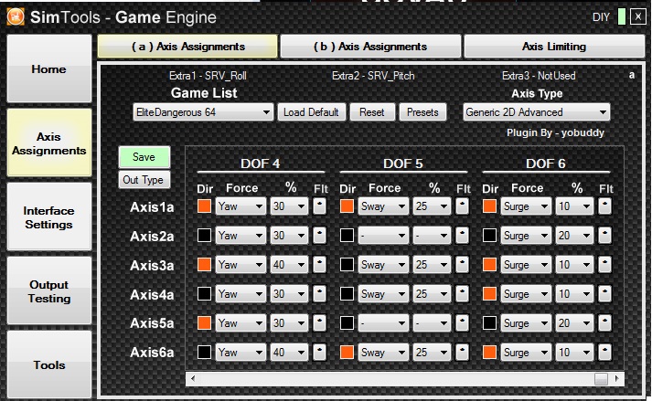652x401 pixels.
Task: Click the green DIY status indicator
Action: [x=621, y=17]
